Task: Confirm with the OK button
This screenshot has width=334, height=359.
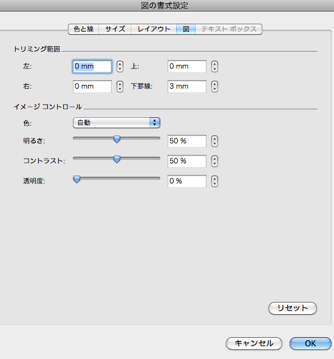Action: coord(310,343)
